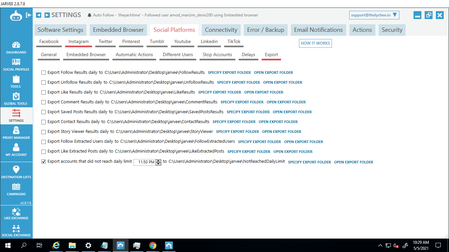Click the 11:50 PM time field
The height and width of the screenshot is (252, 449).
pos(145,162)
